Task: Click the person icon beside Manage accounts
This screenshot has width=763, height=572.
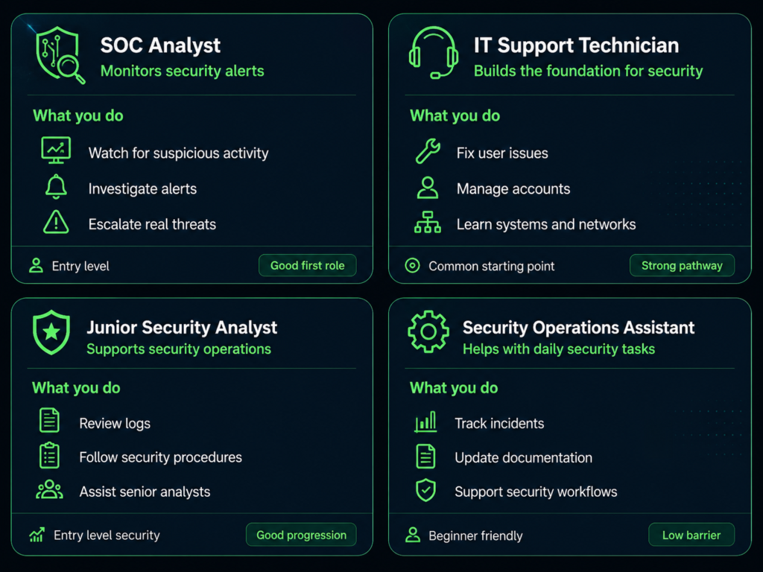Action: coord(428,188)
